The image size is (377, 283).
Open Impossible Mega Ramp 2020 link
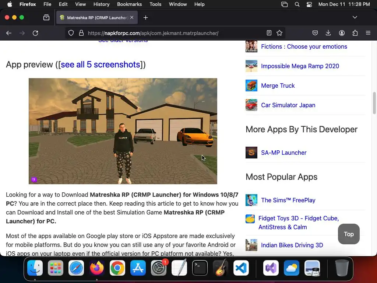tap(300, 66)
